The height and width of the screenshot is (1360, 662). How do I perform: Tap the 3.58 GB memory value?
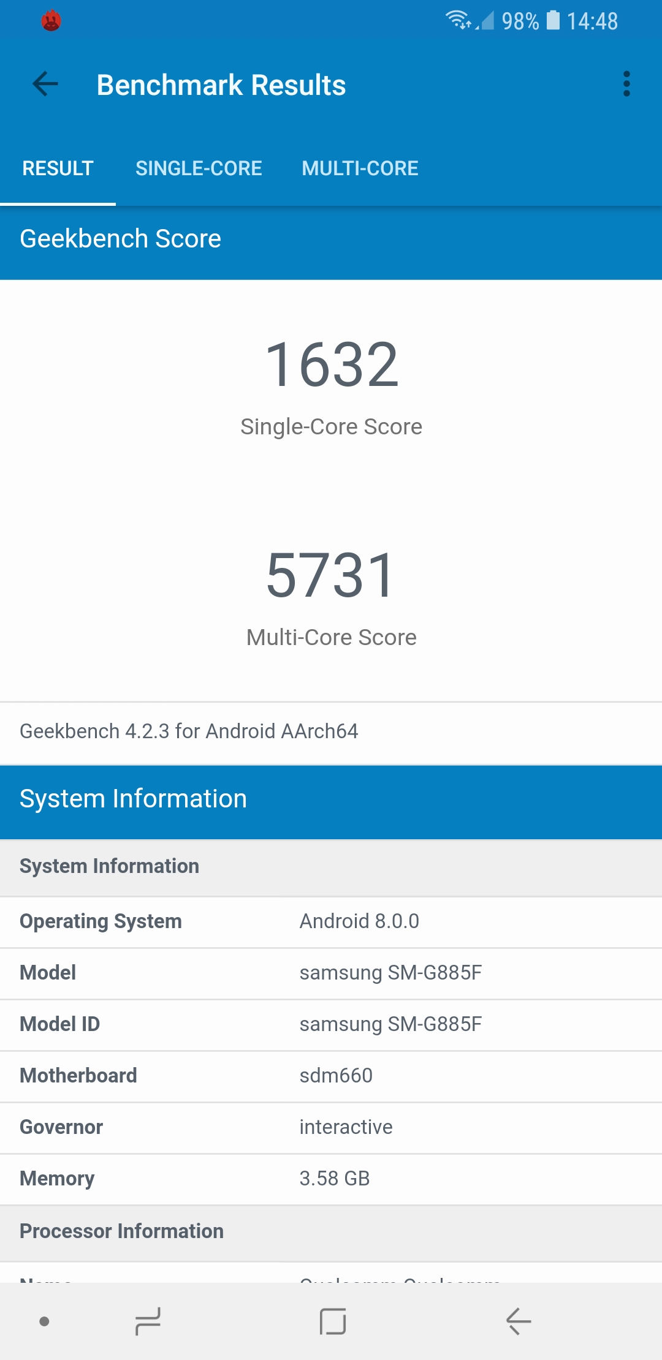click(x=335, y=1179)
